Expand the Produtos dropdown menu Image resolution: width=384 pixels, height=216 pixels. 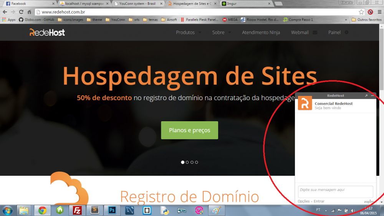189,33
